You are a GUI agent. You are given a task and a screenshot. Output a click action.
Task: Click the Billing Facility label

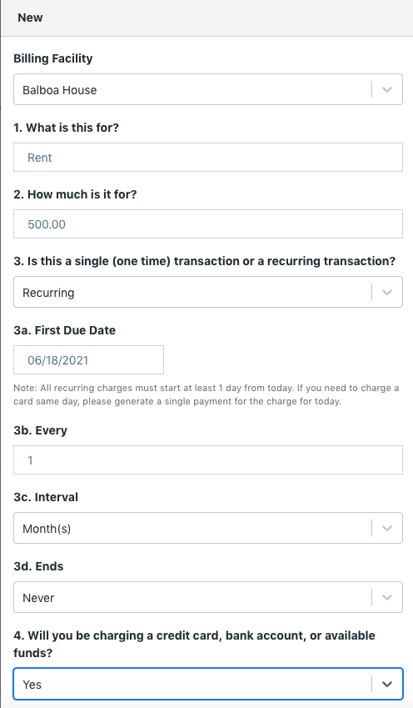[53, 58]
